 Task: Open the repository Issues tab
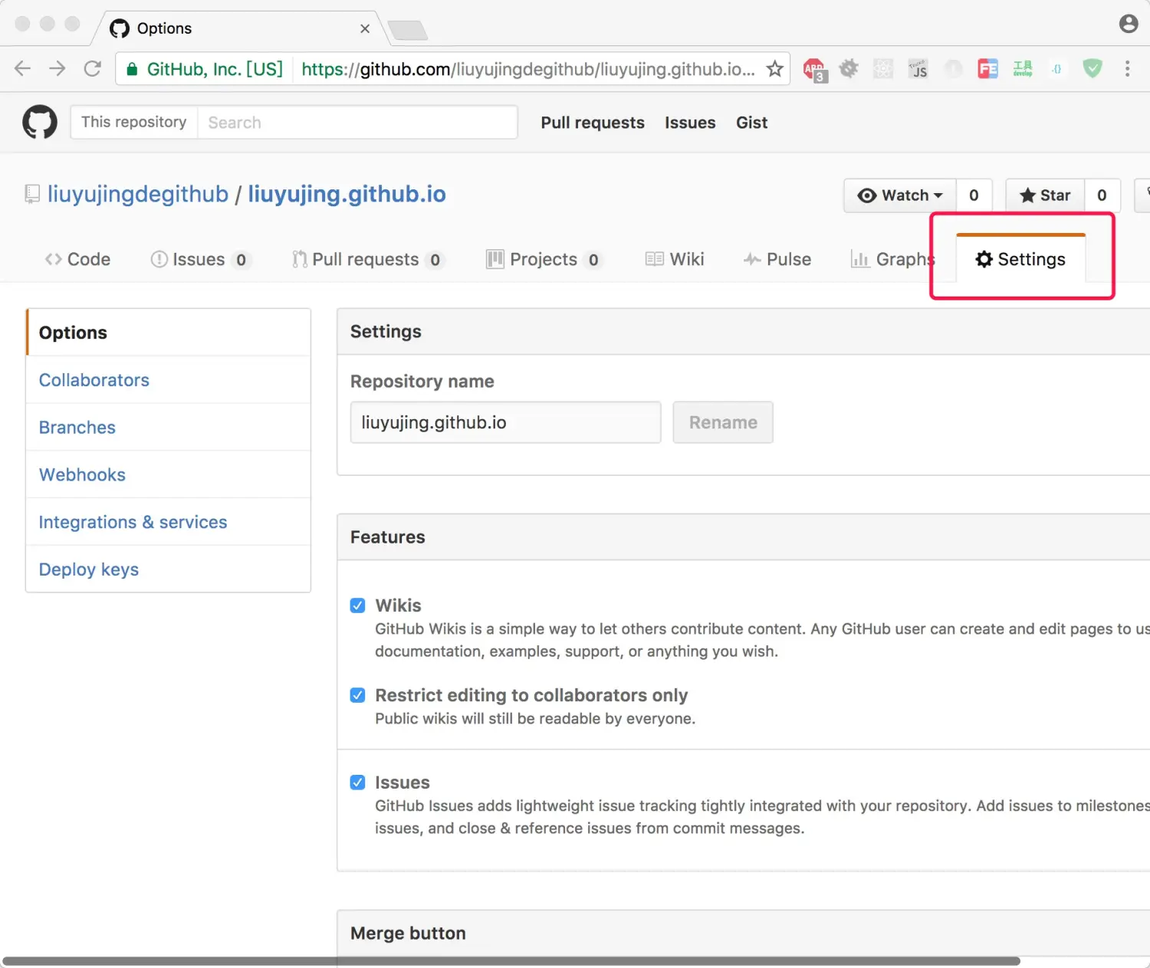pos(200,259)
